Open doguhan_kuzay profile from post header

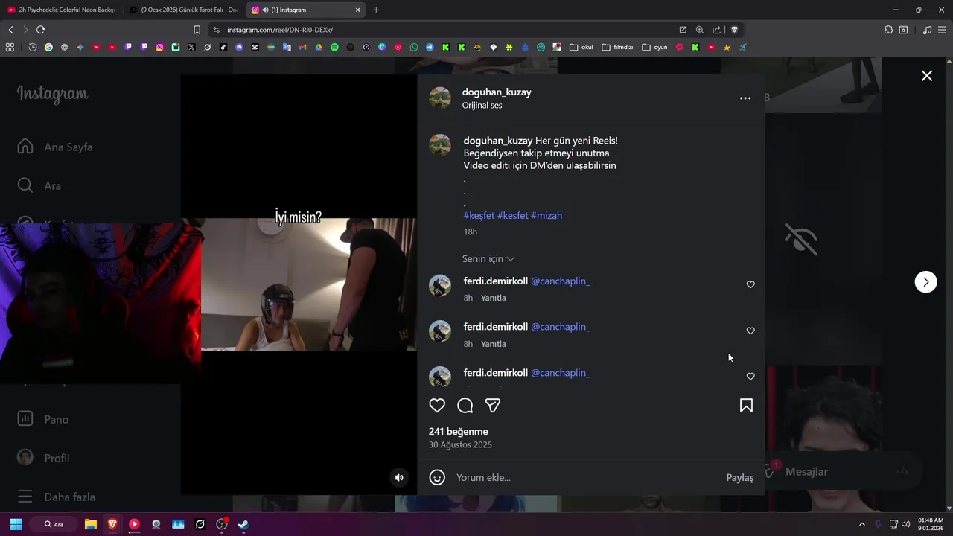[497, 92]
